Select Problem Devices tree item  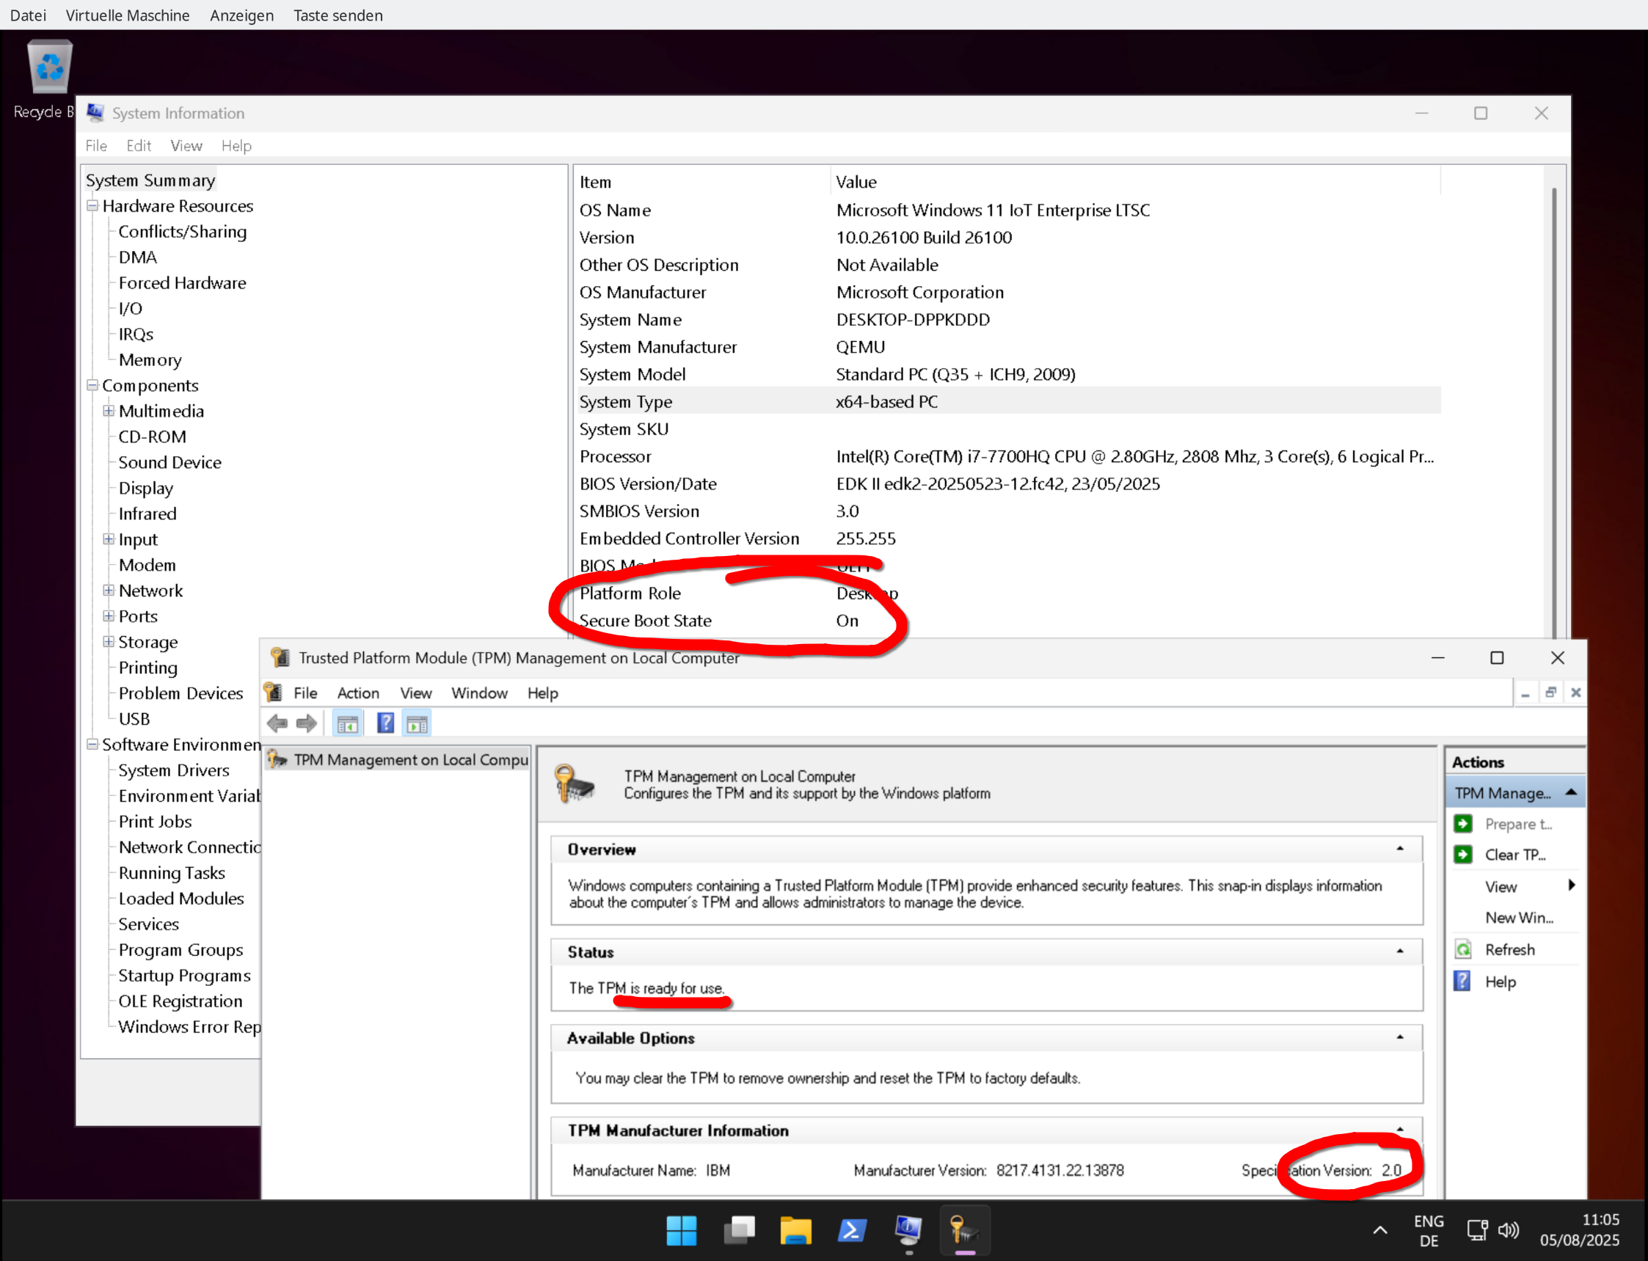[181, 692]
